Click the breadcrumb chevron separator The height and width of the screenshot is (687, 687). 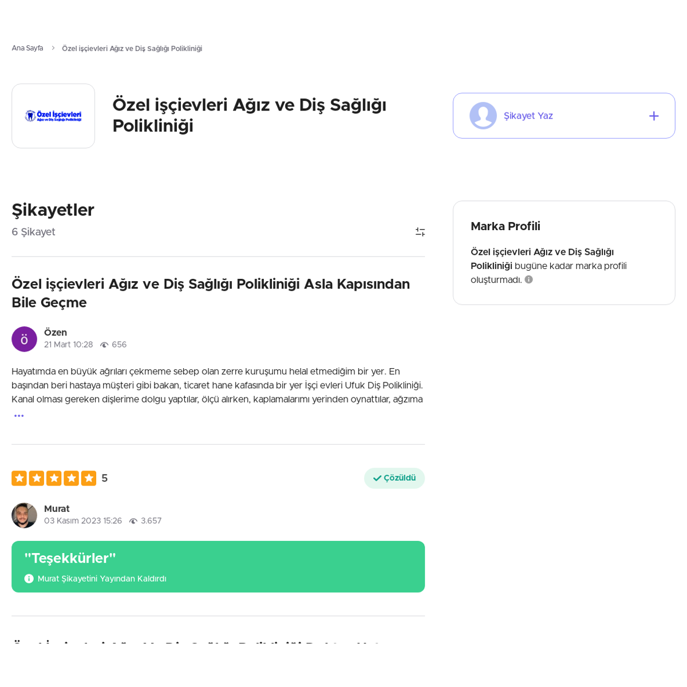pyautogui.click(x=53, y=48)
